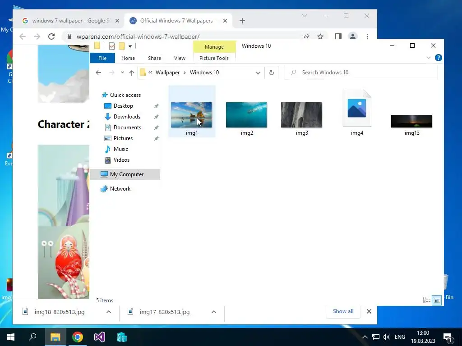Open Chrome three-dot menu
The image size is (462, 346).
(x=367, y=36)
